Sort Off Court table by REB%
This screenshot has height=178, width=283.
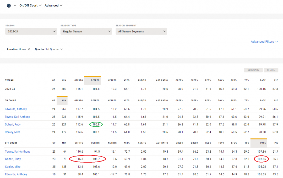point(208,143)
